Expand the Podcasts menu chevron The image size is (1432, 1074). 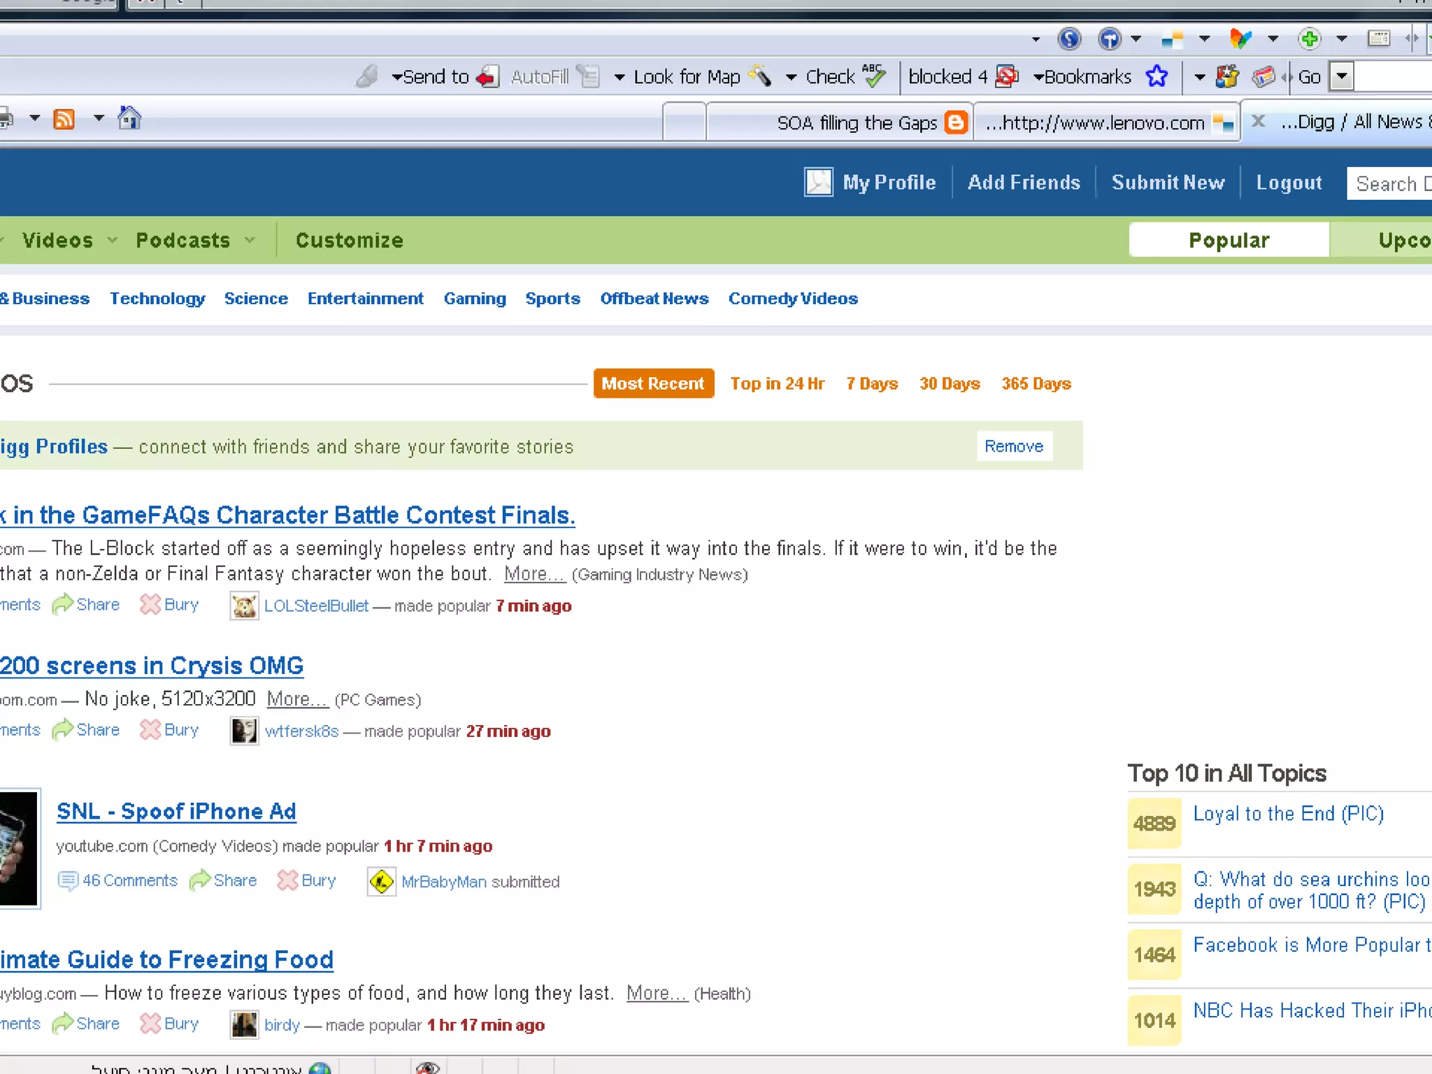[x=250, y=241]
